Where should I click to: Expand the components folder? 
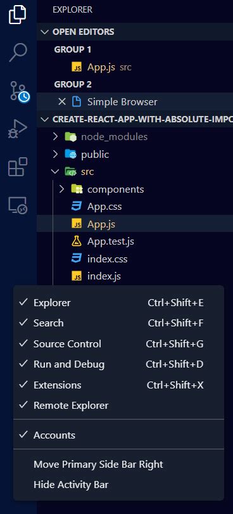pos(61,189)
